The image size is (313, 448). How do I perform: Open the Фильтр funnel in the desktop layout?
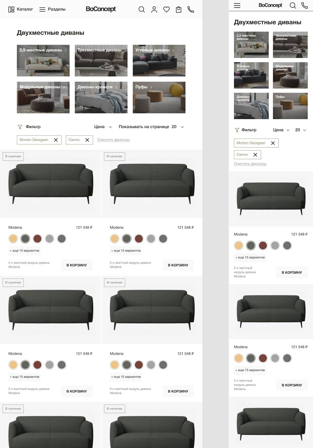tap(20, 127)
